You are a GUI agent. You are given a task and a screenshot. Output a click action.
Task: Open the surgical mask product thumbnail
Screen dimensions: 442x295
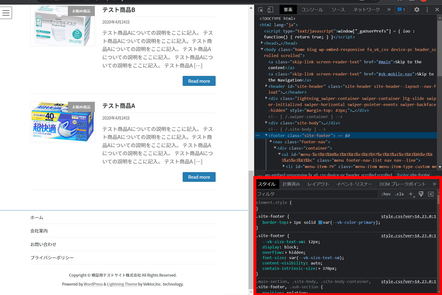(63, 26)
